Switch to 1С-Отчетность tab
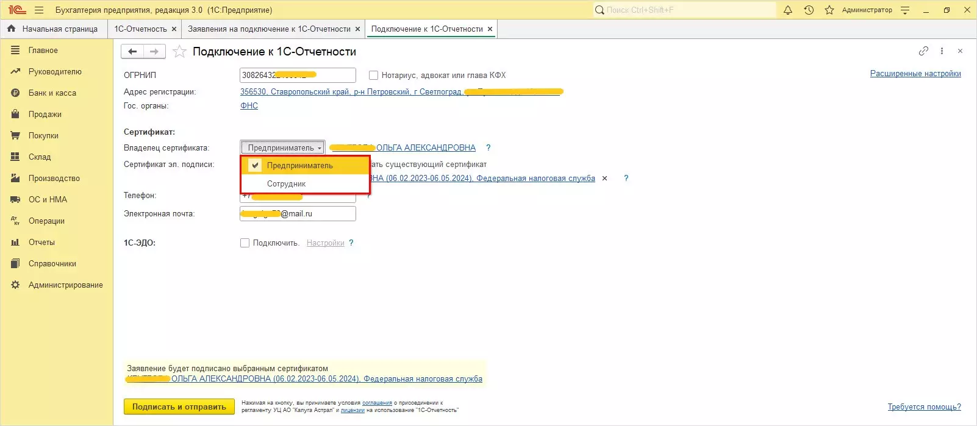 (x=140, y=29)
